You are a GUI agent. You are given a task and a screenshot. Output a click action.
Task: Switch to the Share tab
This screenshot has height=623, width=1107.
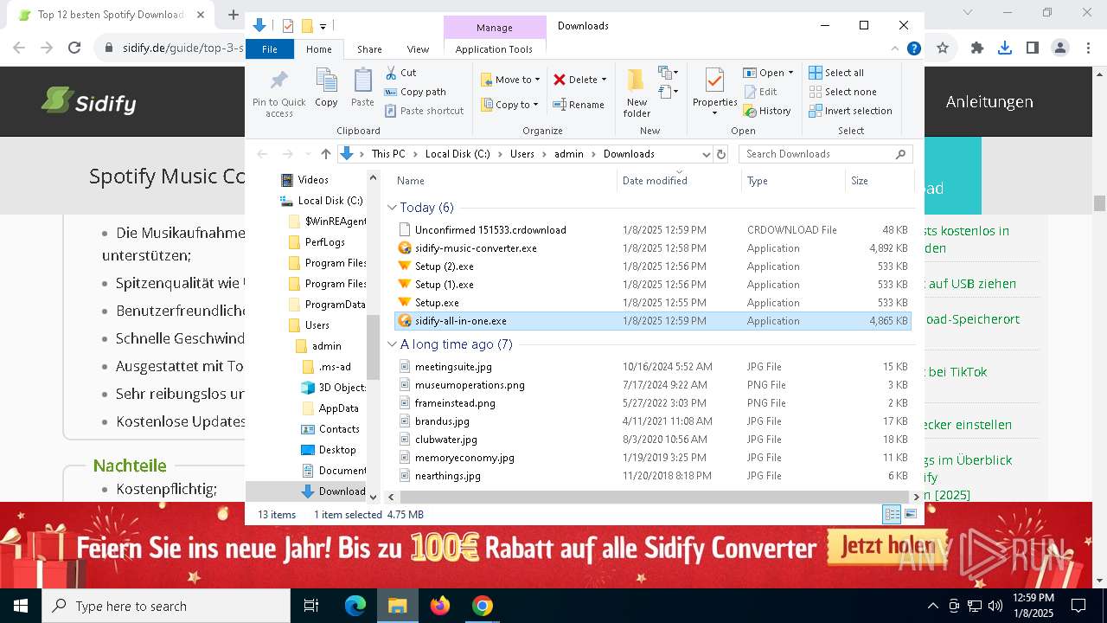[x=369, y=49]
